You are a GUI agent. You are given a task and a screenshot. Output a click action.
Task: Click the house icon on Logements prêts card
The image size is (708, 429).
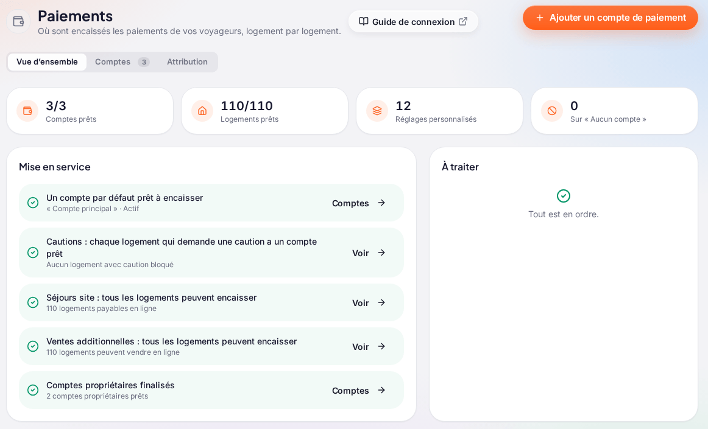click(202, 111)
